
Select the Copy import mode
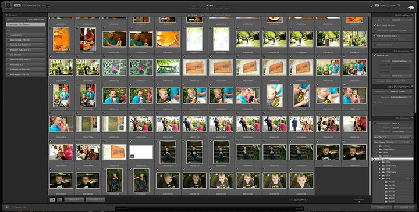pos(210,5)
